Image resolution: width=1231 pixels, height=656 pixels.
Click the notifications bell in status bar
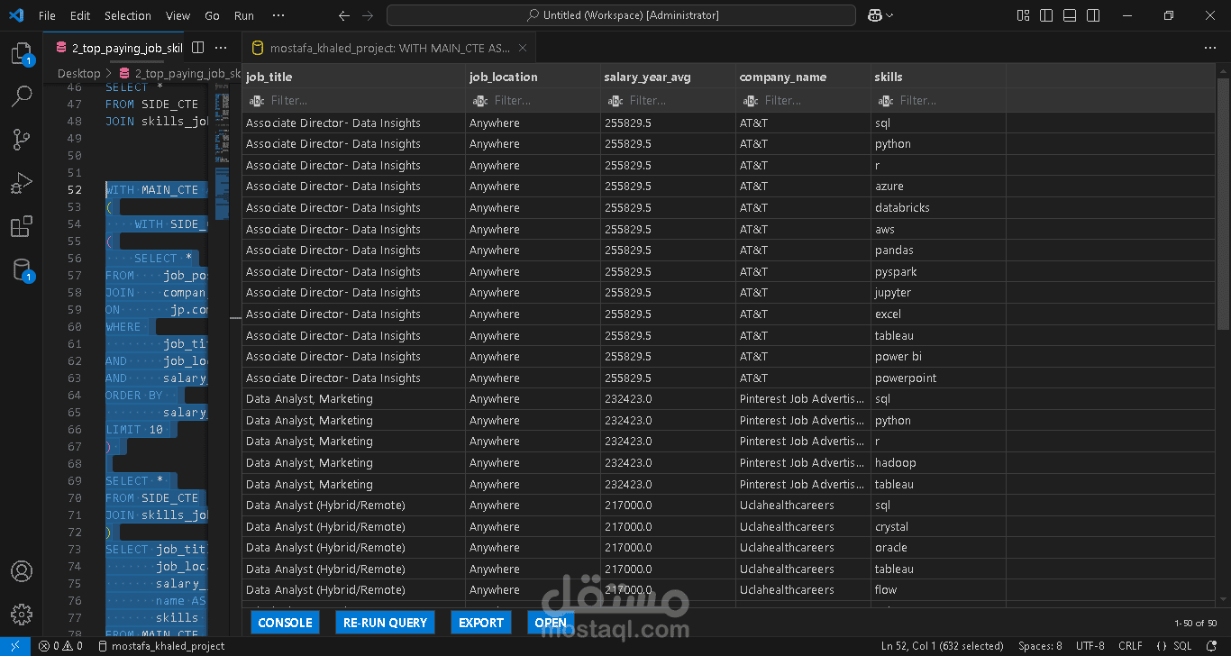click(1212, 646)
